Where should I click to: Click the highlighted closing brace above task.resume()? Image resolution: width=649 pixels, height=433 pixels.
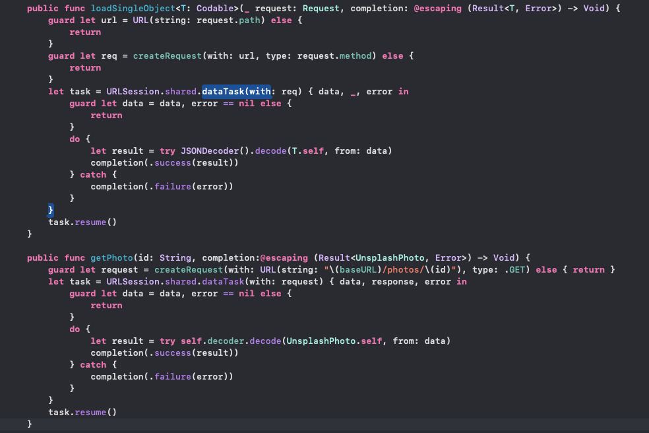click(x=51, y=210)
